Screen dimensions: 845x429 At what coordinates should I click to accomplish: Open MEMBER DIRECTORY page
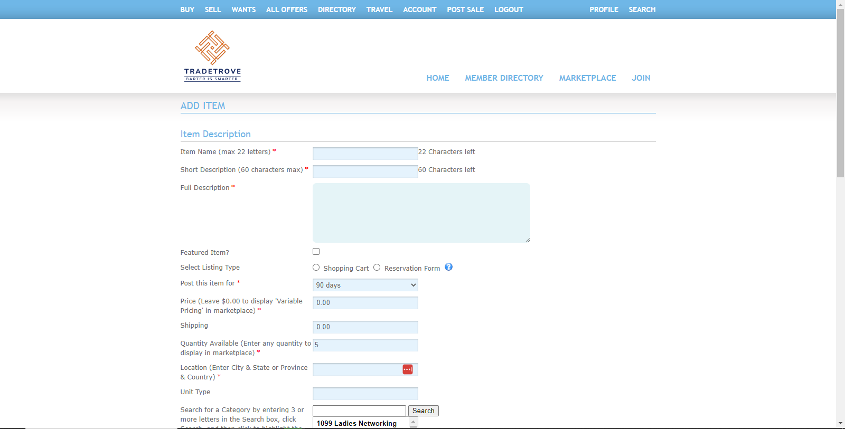click(504, 78)
